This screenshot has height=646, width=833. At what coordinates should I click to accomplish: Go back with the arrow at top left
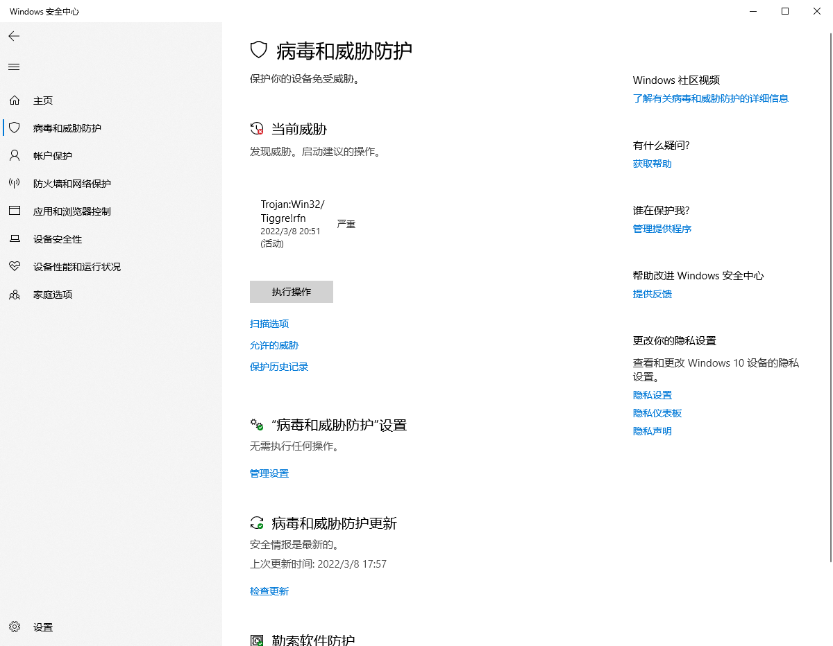pos(14,36)
